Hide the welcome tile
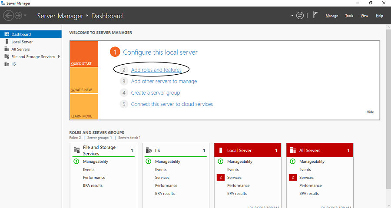This screenshot has height=208, width=391. pos(370,112)
